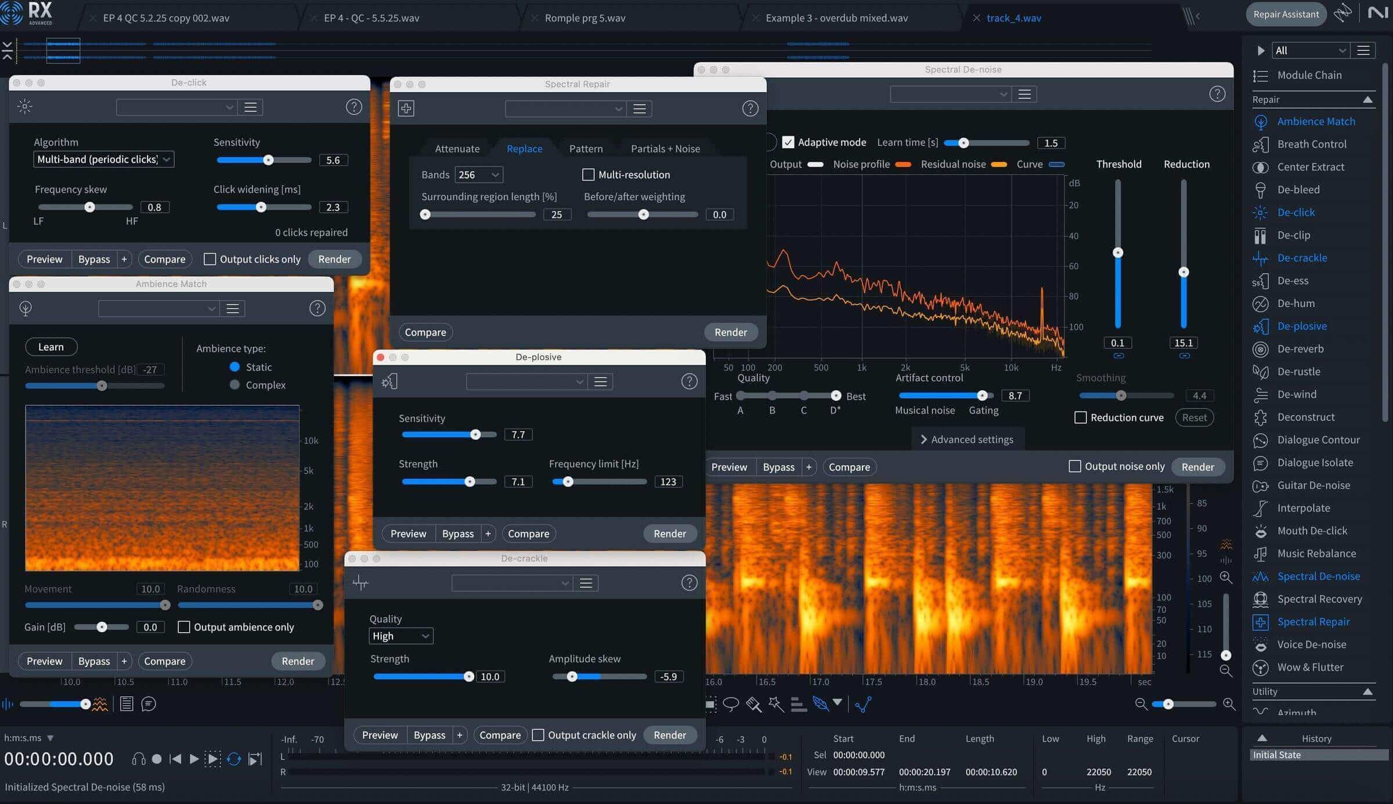Click the Spectral De-noise Threshold slider handle
This screenshot has height=804, width=1393.
coord(1117,253)
